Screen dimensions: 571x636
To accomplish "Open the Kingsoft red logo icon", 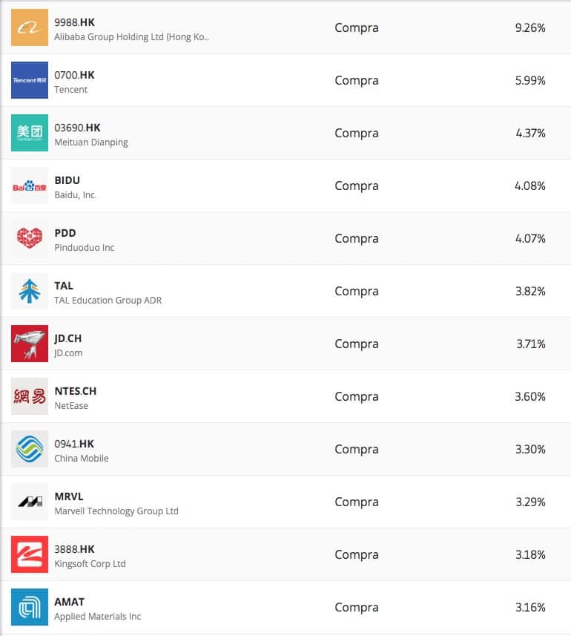I will (x=30, y=554).
